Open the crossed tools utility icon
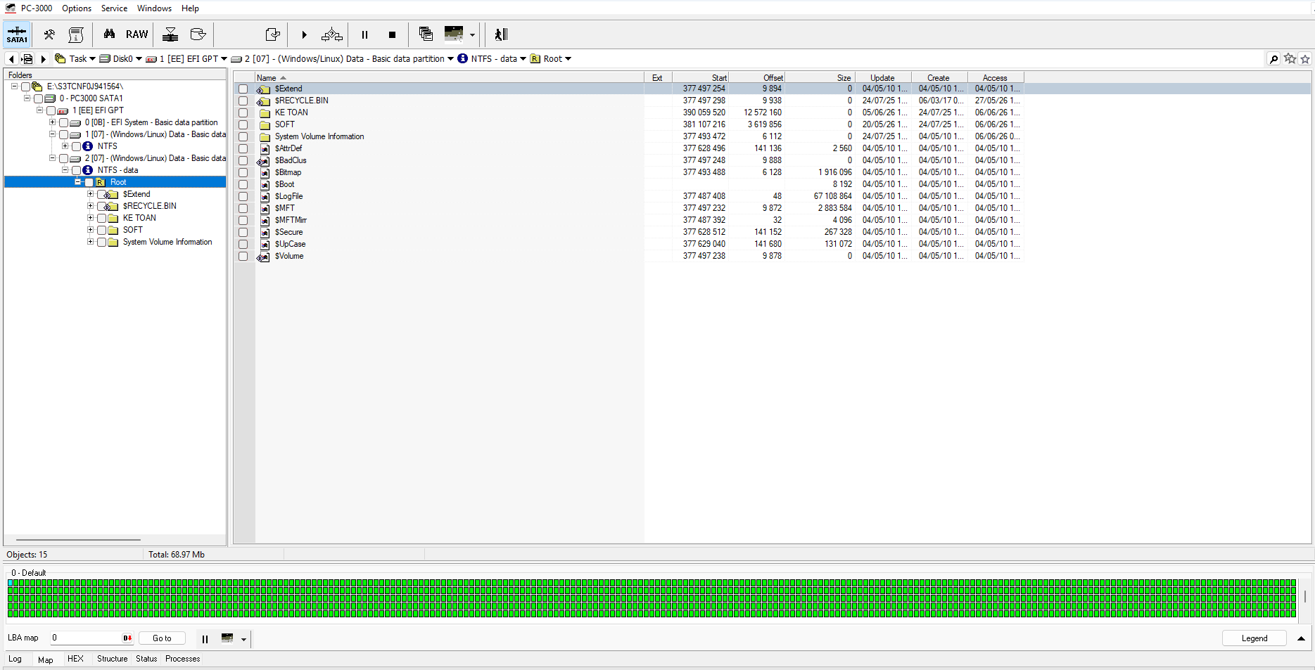 coord(49,34)
